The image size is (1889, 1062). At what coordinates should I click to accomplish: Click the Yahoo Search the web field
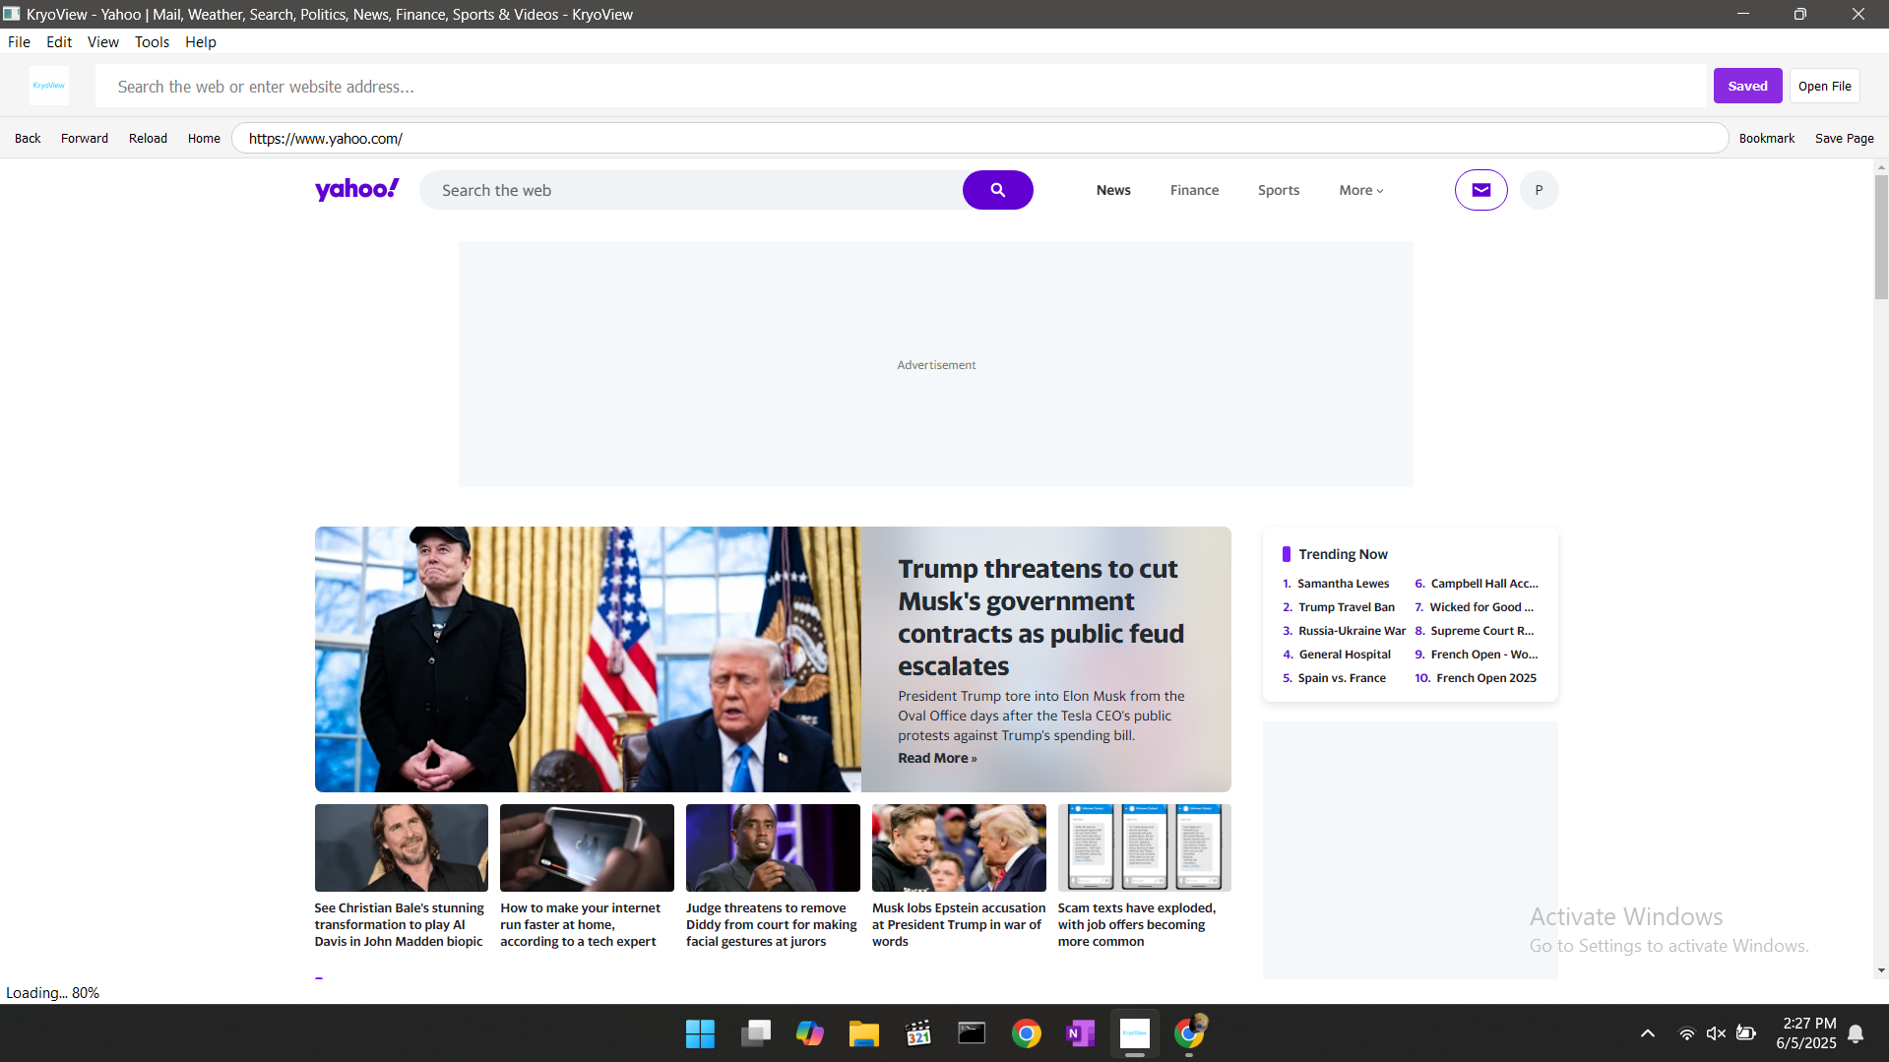coord(691,190)
